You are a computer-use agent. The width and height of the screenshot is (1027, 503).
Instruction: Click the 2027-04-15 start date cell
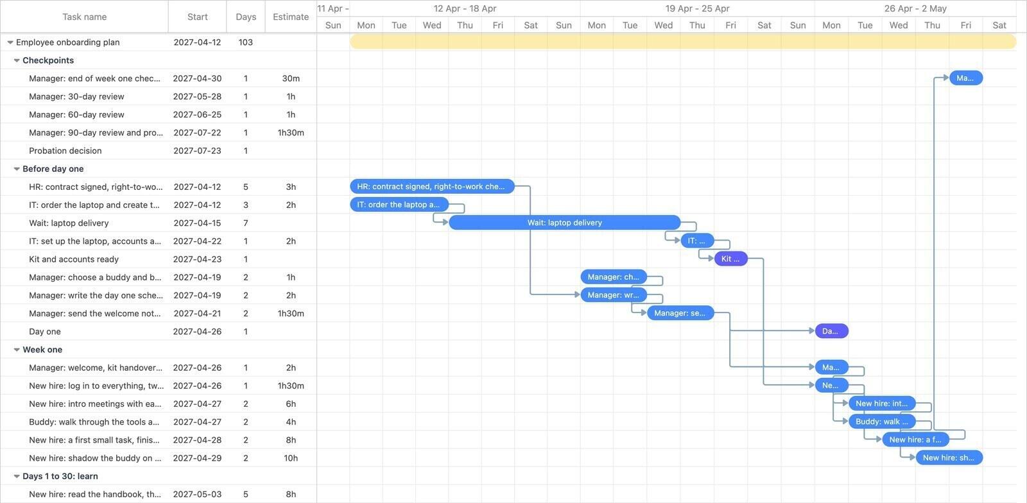(198, 223)
